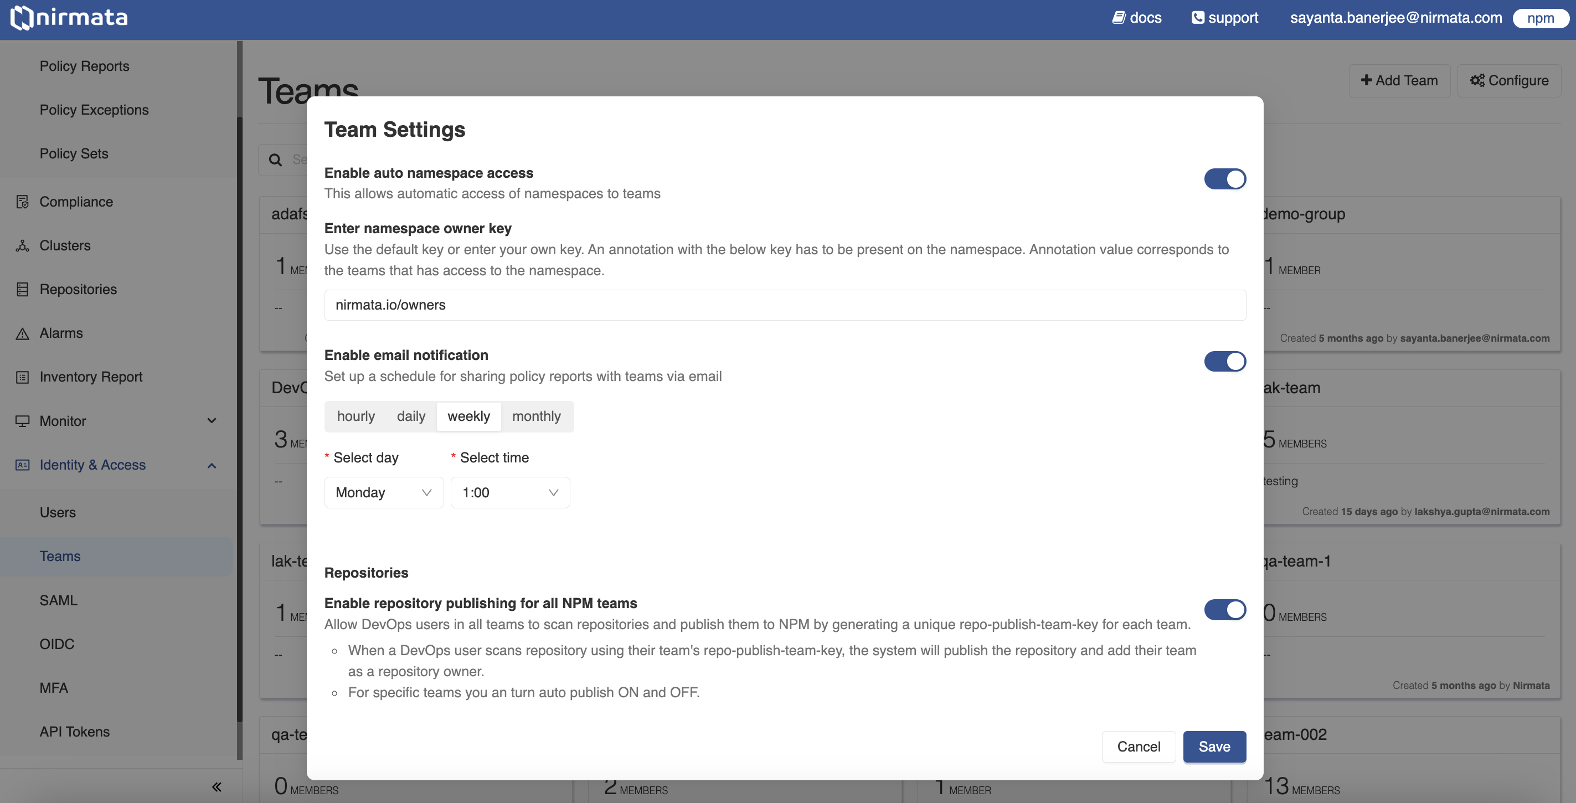The width and height of the screenshot is (1576, 803).
Task: Select the hourly schedule tab
Action: tap(356, 416)
